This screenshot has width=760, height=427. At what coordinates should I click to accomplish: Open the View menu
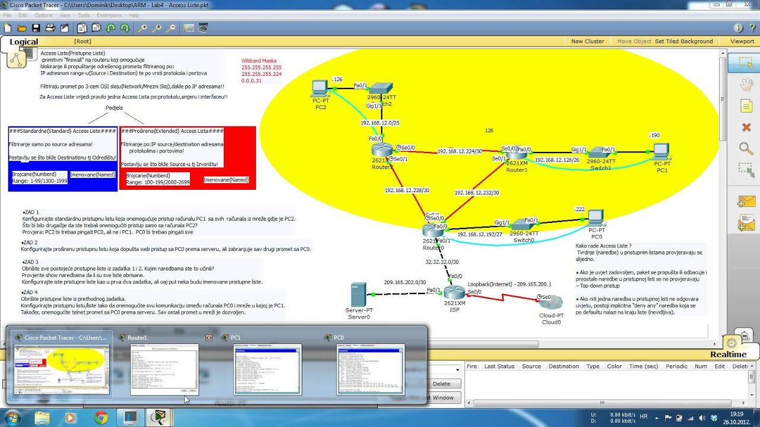(x=65, y=15)
